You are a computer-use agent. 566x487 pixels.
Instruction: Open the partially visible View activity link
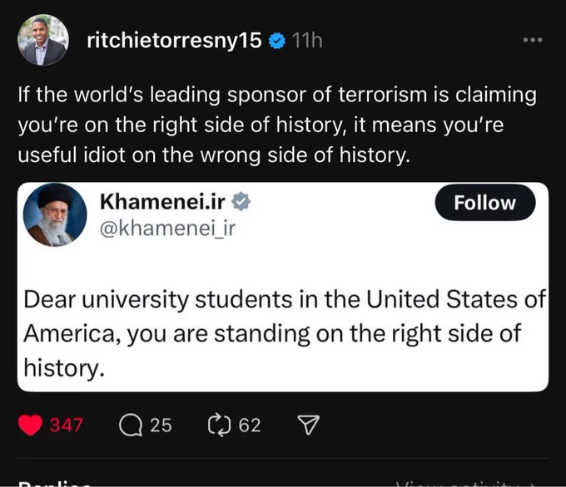[x=465, y=483]
